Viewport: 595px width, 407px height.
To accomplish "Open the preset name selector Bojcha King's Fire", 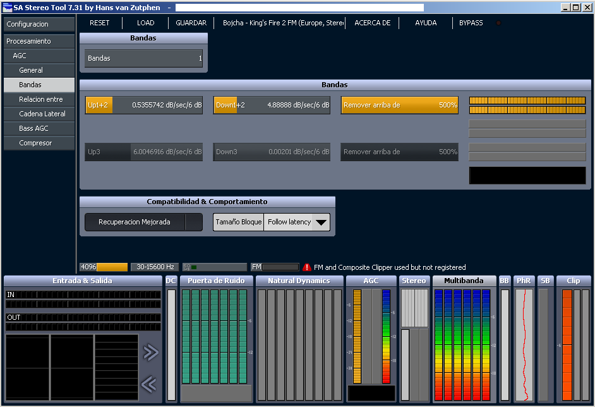I will click(x=283, y=23).
